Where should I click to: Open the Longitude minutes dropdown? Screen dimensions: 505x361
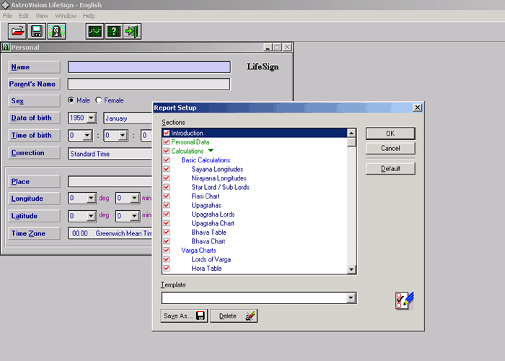[135, 199]
